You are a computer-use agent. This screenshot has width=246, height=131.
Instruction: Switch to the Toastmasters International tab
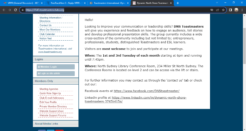[x=108, y=3]
